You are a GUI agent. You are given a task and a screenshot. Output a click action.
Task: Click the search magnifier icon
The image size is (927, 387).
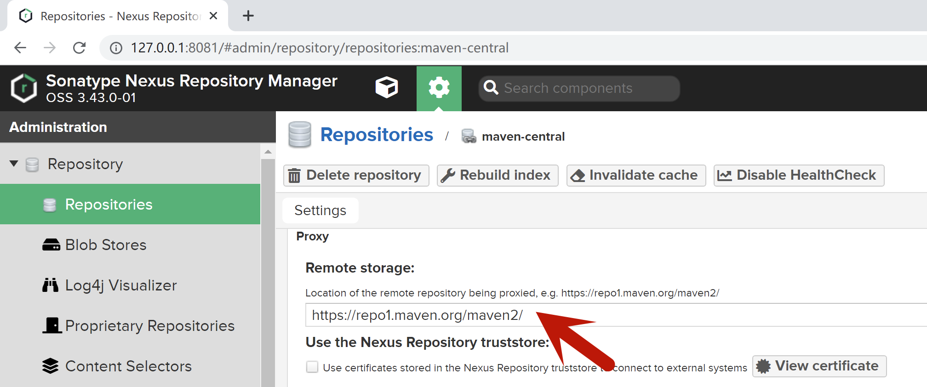[491, 88]
